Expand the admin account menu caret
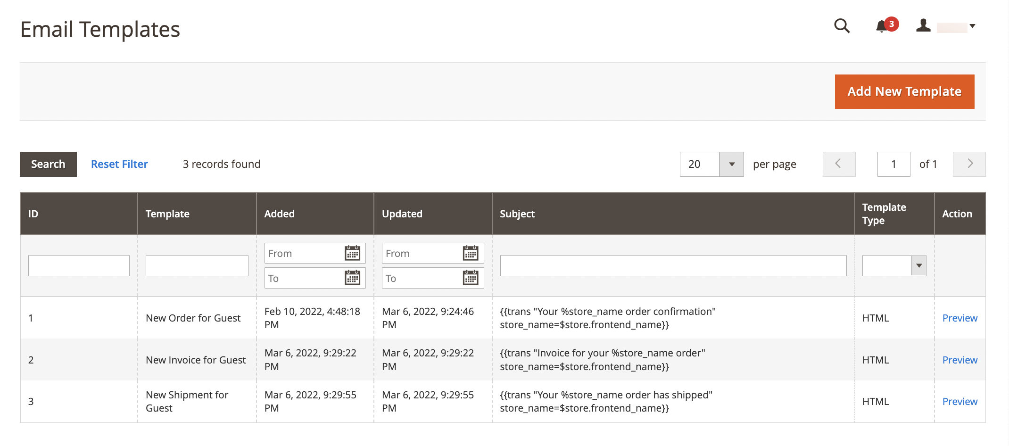This screenshot has height=446, width=1009. click(973, 27)
